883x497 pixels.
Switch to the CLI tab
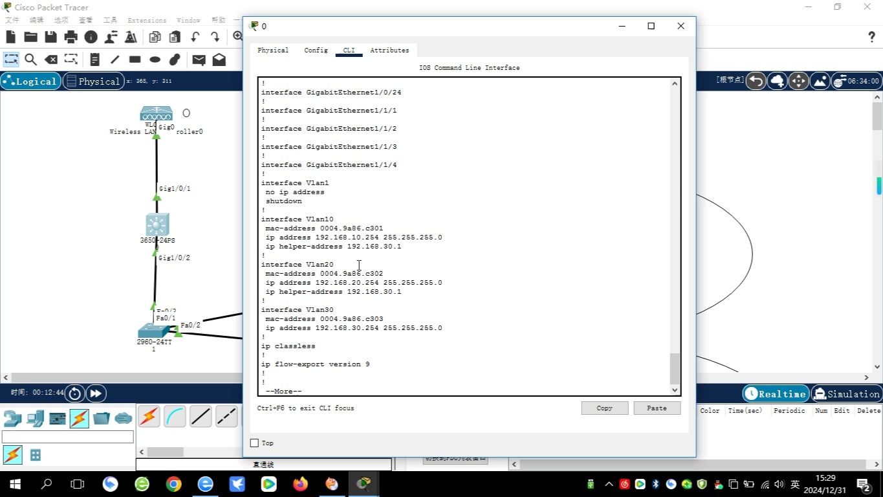pos(349,50)
